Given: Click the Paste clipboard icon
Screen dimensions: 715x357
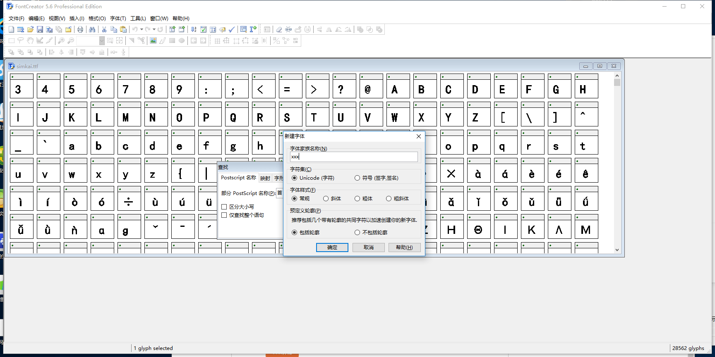Looking at the screenshot, I should tap(123, 29).
